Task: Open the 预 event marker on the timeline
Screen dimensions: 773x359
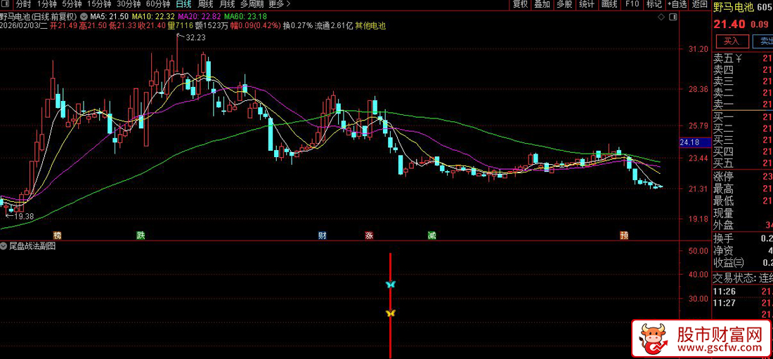Action: tap(624, 235)
